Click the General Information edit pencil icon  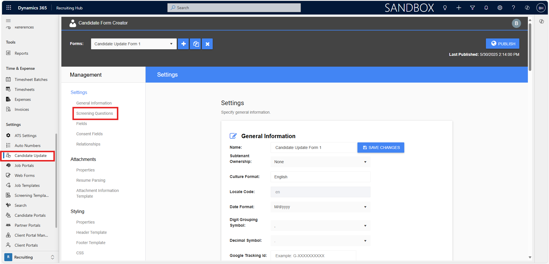pos(233,136)
